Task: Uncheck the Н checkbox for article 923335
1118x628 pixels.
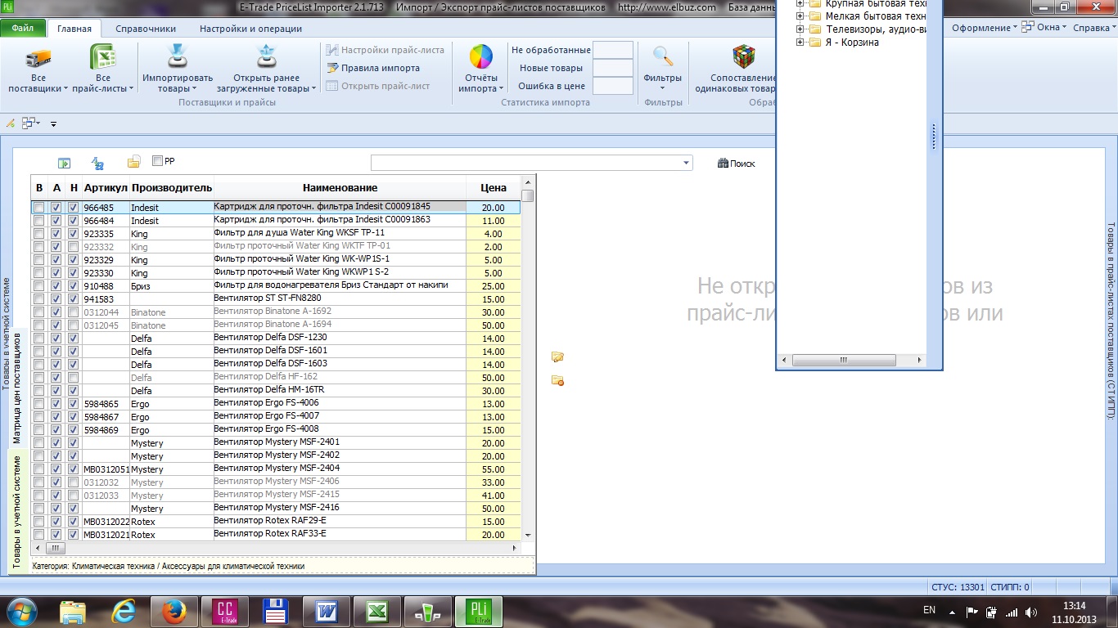Action: tap(74, 234)
